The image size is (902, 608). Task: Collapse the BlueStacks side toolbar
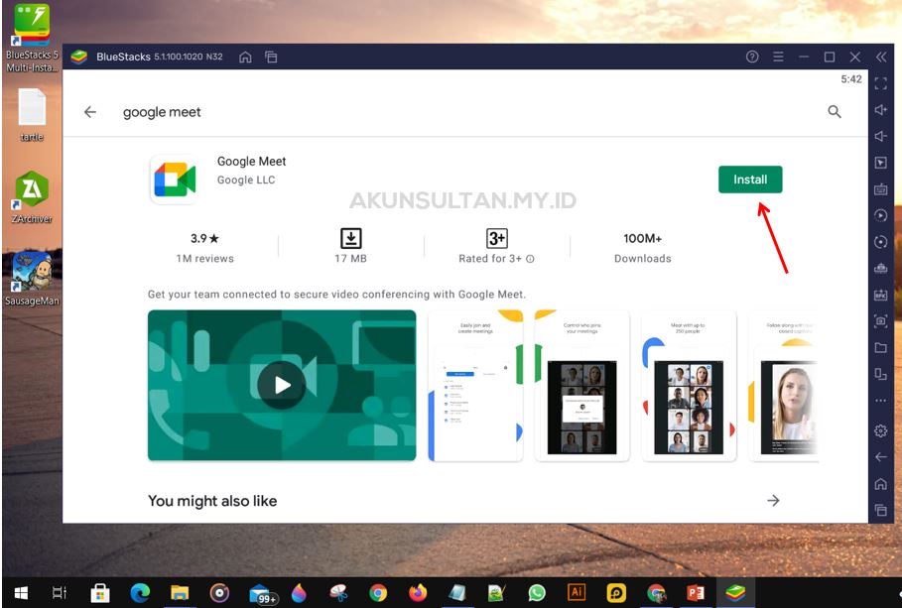click(x=881, y=57)
